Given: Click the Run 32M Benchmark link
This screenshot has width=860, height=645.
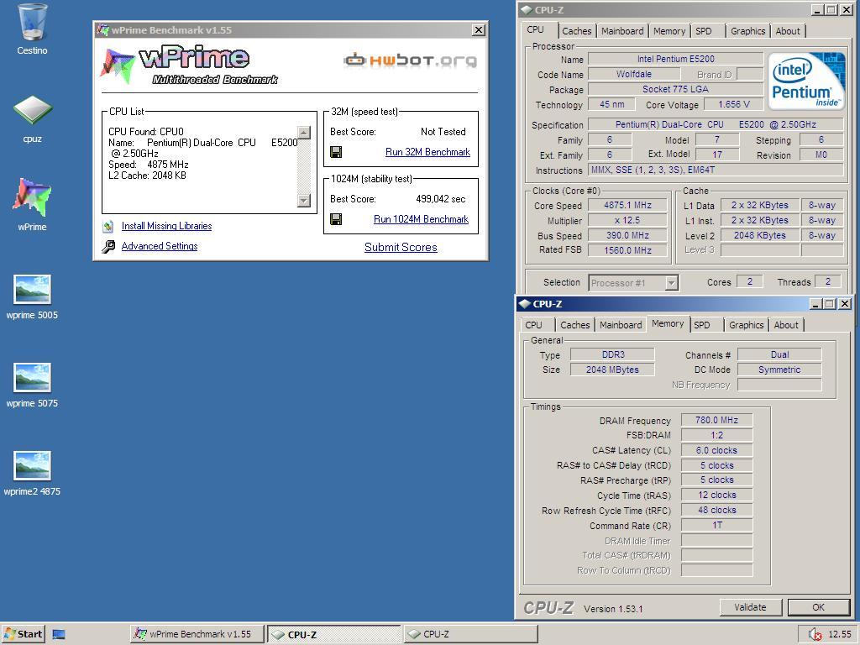Looking at the screenshot, I should click(427, 152).
